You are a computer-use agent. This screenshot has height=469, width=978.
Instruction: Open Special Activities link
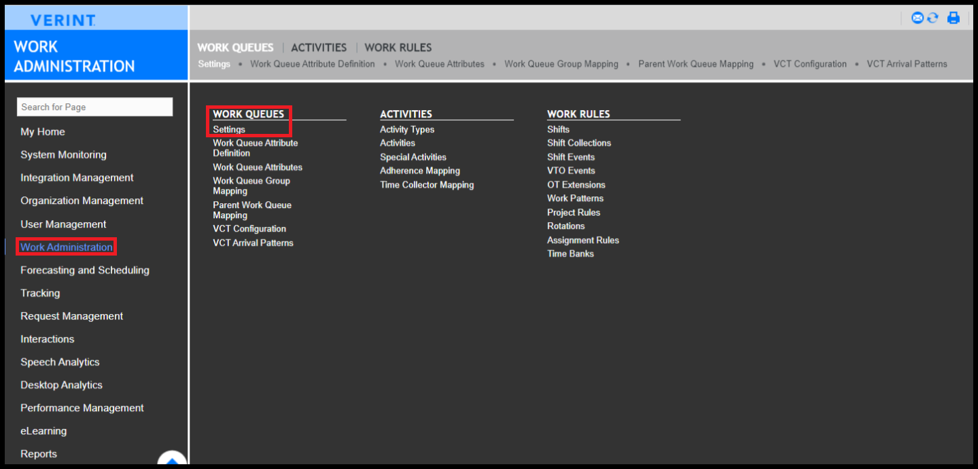click(x=413, y=157)
